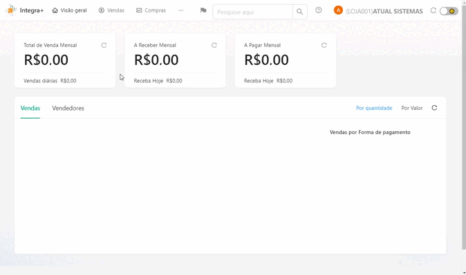This screenshot has height=275, width=466.
Task: Refresh the A Pagar Mensal card
Action: 324,45
